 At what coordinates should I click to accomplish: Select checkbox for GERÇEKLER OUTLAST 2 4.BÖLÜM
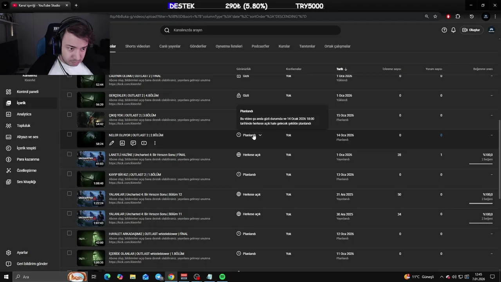(x=69, y=95)
